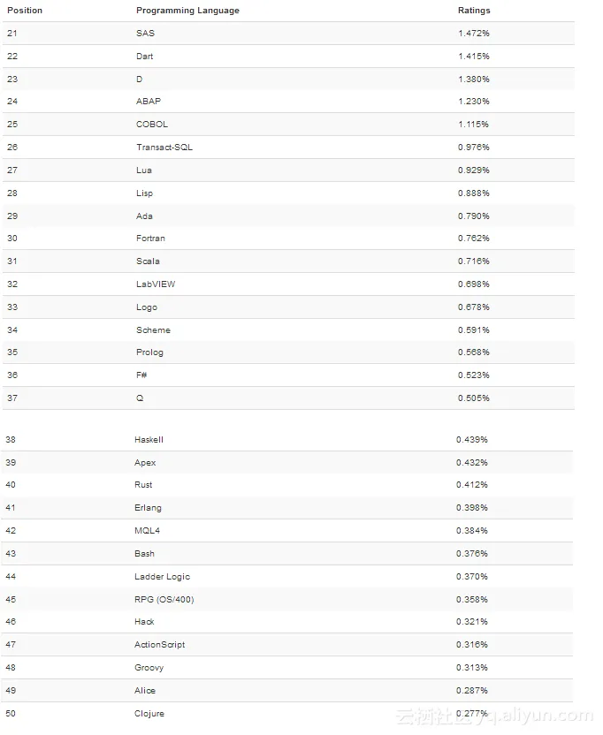This screenshot has height=735, width=603.
Task: Select the Erlang language name
Action: pyautogui.click(x=148, y=508)
